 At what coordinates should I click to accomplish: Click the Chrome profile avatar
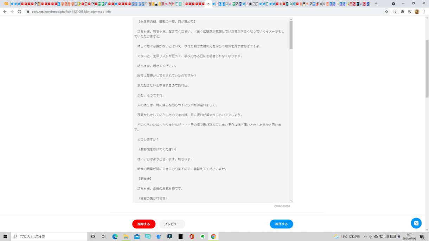[417, 12]
